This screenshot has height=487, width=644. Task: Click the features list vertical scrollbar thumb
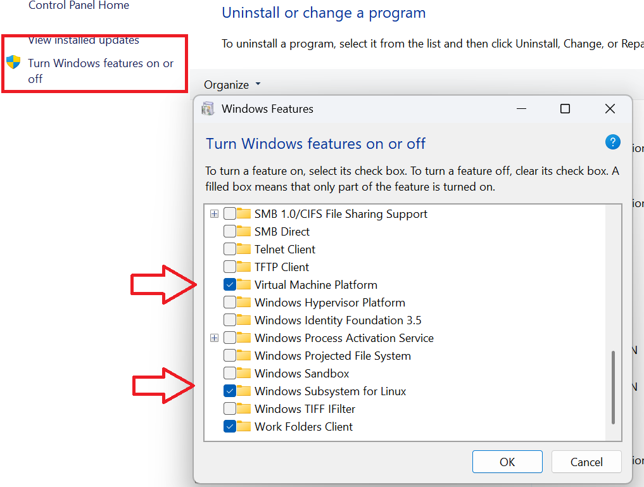612,388
